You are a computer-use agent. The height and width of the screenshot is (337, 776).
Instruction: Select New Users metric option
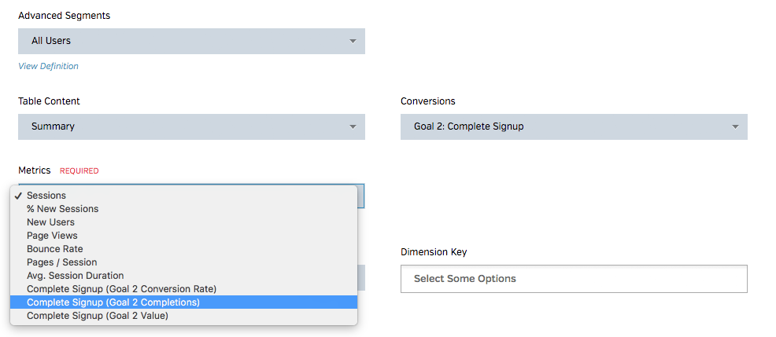(x=51, y=222)
